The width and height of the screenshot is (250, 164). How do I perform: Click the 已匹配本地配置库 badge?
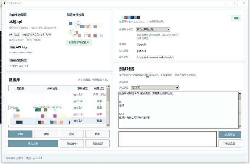click(79, 42)
